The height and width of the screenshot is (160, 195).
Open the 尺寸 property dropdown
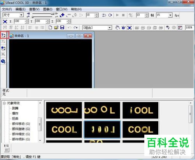pos(21,15)
